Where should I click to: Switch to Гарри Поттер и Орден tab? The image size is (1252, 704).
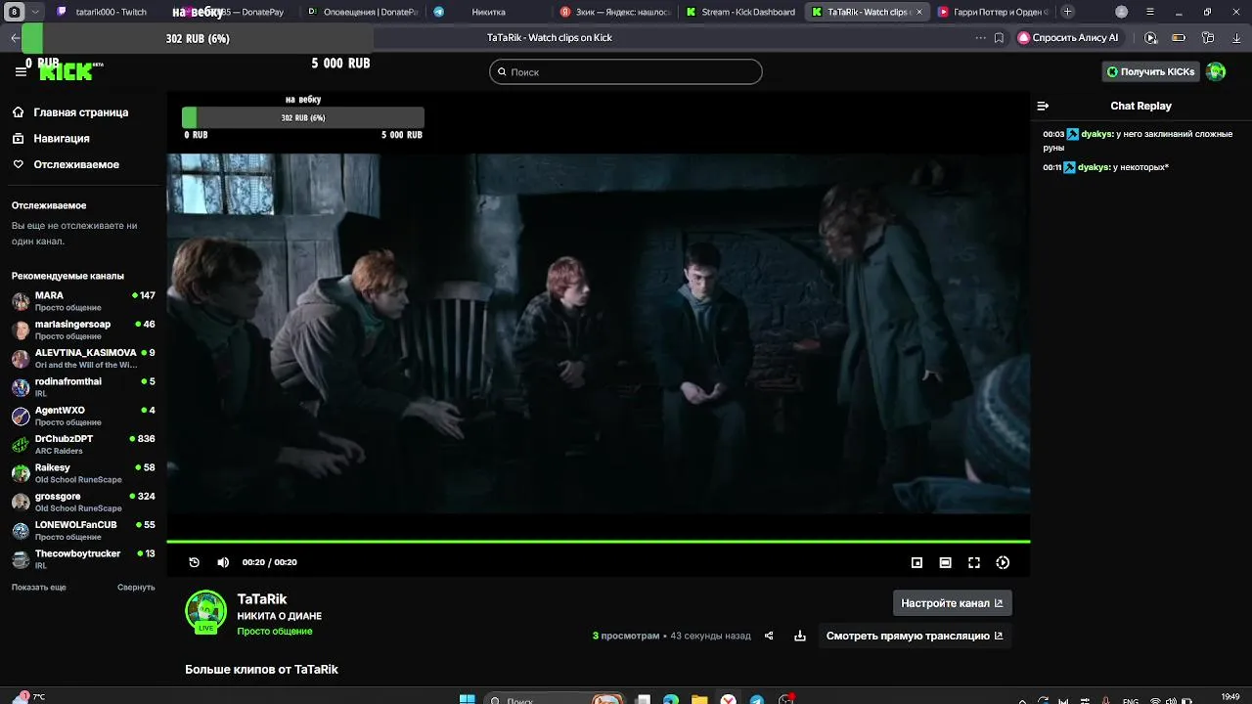[x=992, y=12]
